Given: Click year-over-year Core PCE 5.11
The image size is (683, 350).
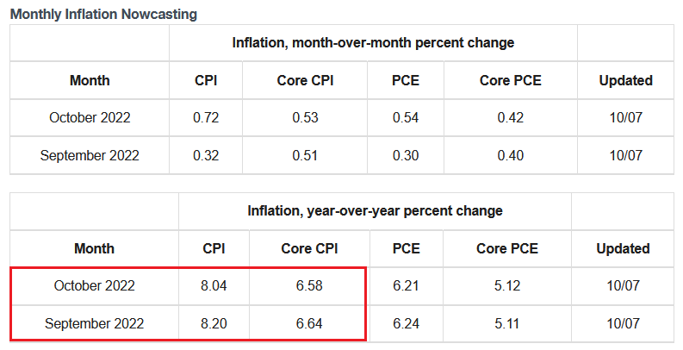Looking at the screenshot, I should click(507, 323).
